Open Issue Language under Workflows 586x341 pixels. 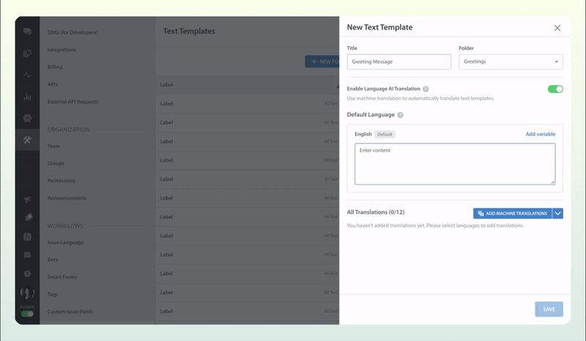pos(65,242)
